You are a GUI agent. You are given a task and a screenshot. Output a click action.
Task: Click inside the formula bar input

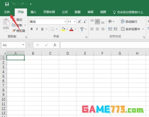click(x=105, y=45)
